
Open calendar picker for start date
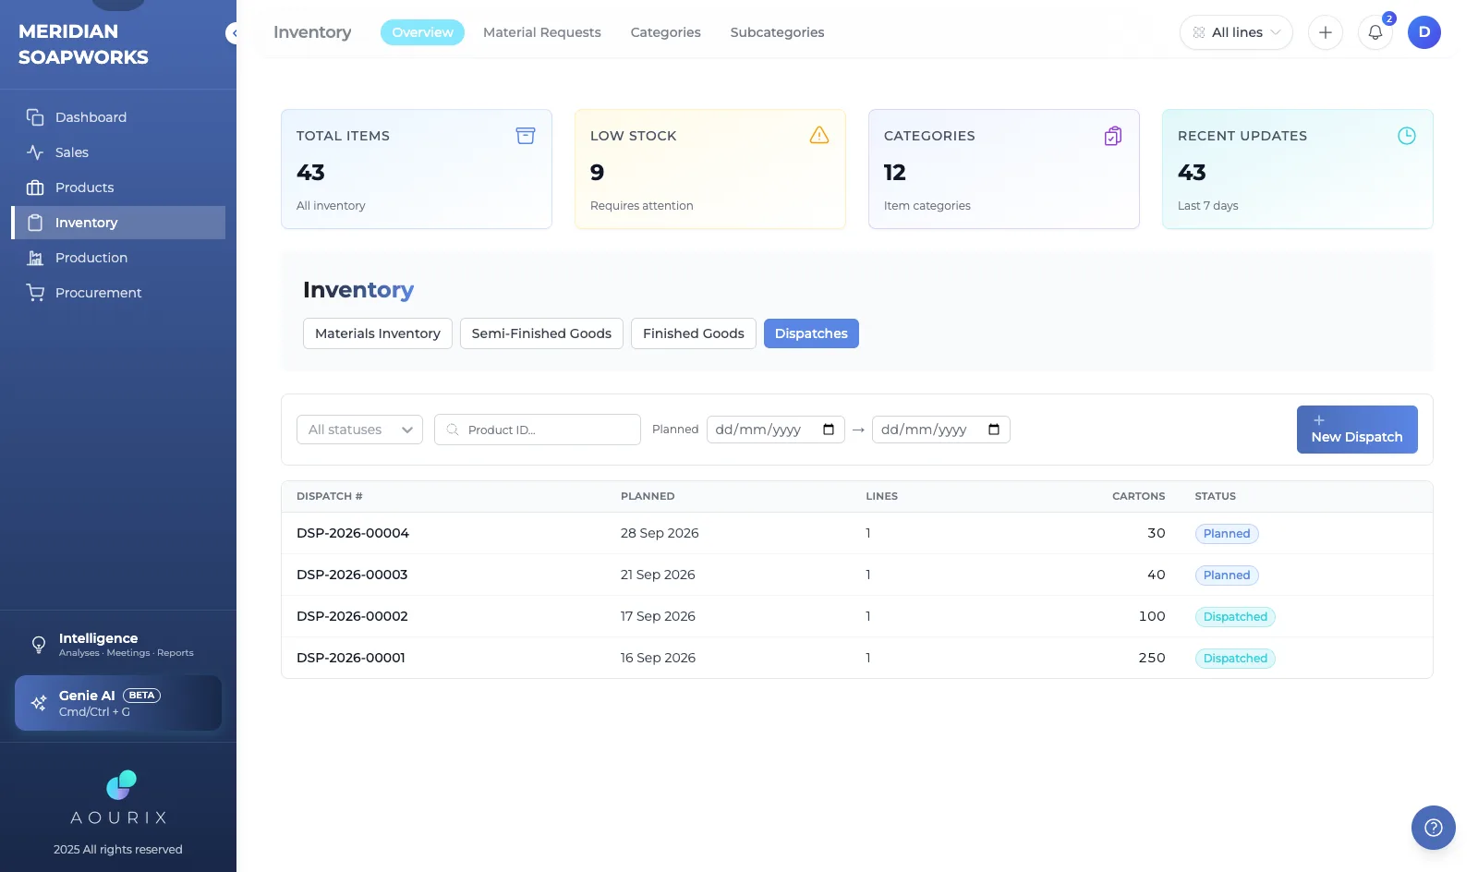click(829, 430)
